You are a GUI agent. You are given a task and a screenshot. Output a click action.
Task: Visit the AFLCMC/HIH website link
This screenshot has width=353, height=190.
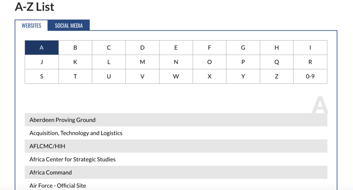(47, 146)
